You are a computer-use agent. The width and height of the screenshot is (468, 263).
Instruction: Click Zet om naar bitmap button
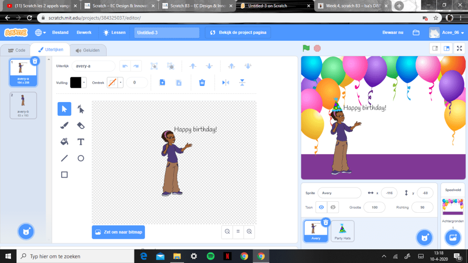tap(118, 232)
